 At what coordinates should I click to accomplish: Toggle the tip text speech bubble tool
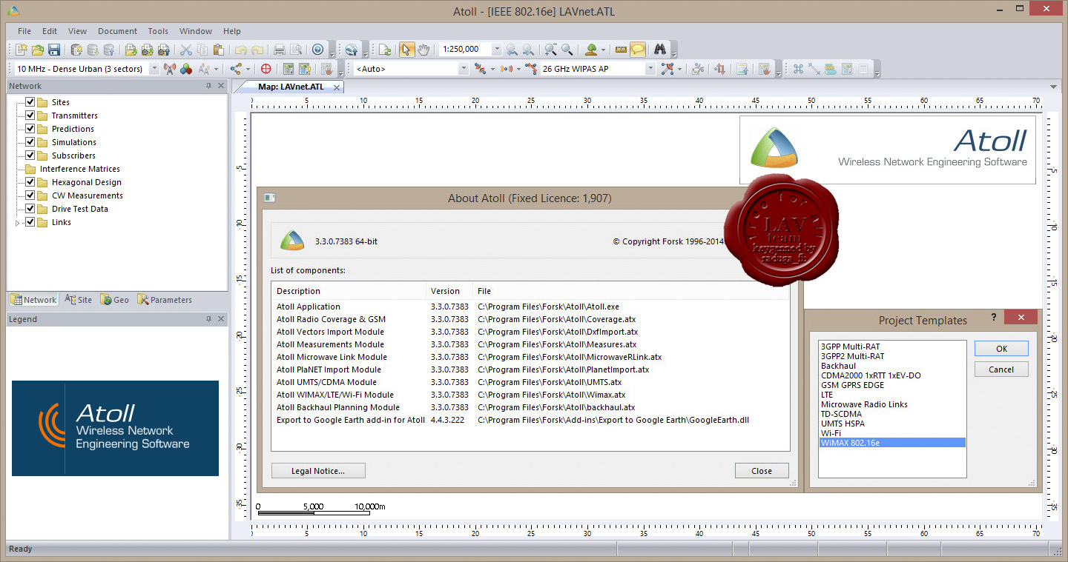point(638,50)
